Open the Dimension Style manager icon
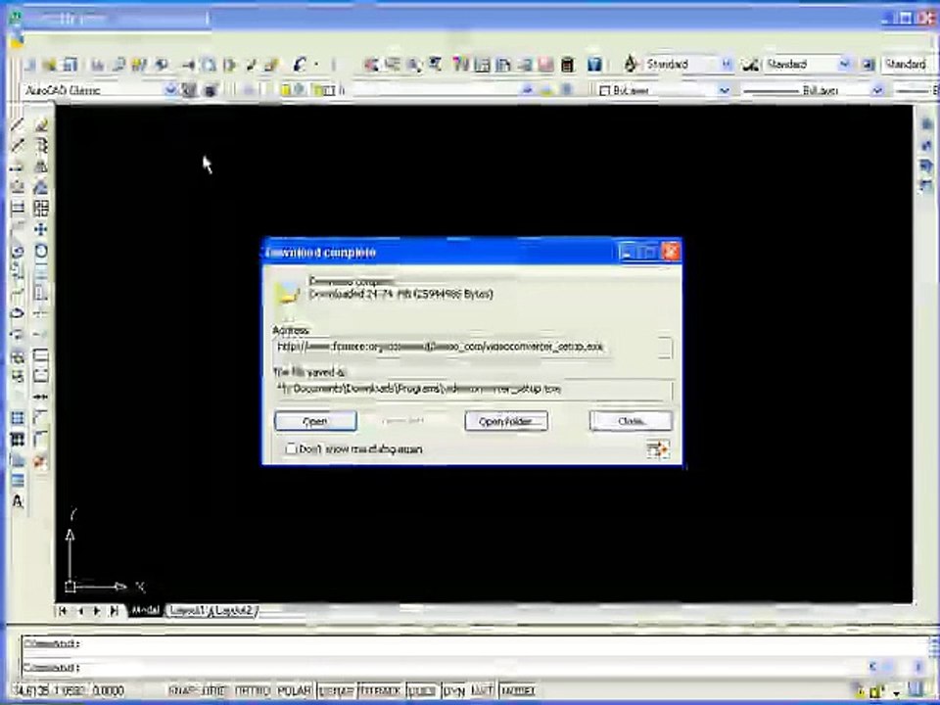 (x=751, y=65)
